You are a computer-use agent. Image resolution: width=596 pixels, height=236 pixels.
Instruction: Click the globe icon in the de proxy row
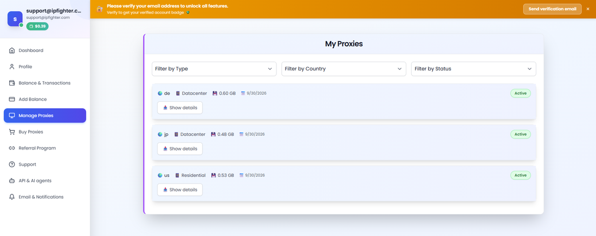click(x=160, y=93)
